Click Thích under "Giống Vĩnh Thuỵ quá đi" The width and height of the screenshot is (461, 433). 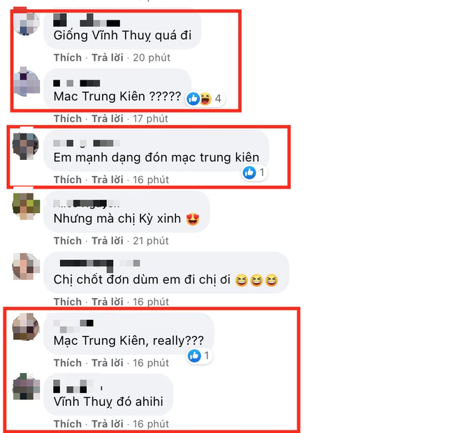(x=68, y=57)
